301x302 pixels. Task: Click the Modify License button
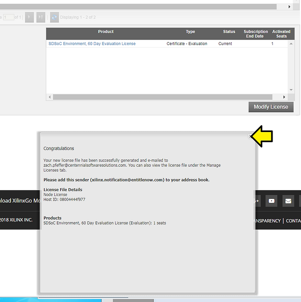click(x=271, y=107)
